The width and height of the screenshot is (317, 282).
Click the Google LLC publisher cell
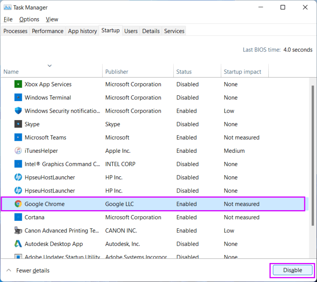(119, 204)
